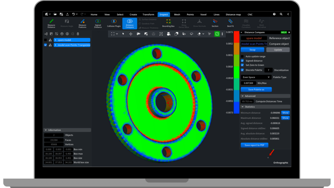The height and width of the screenshot is (188, 334).
Task: Select the Measure Distance tool
Action: pos(51,23)
